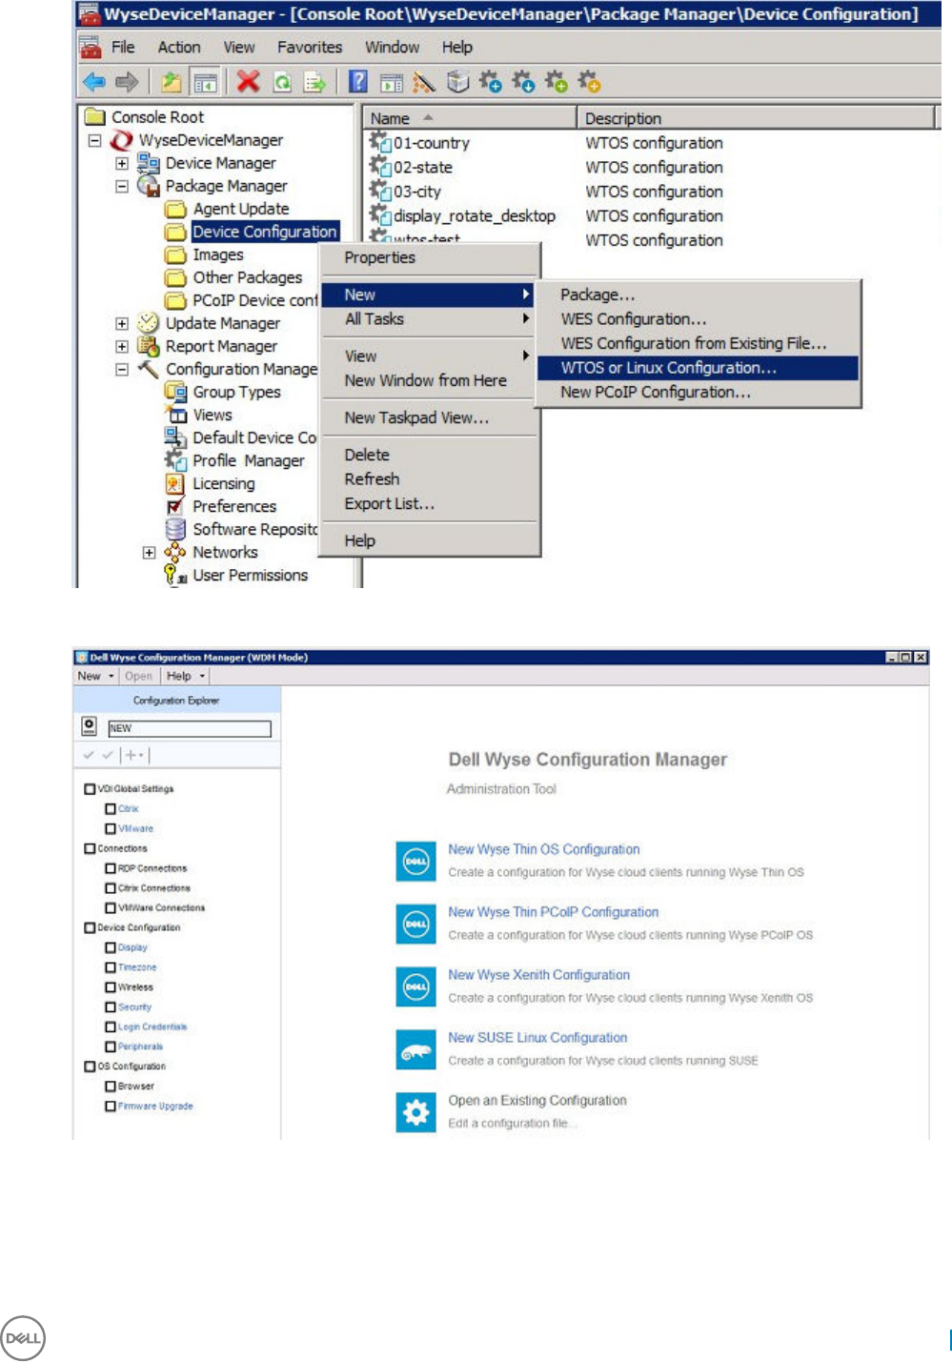Select Profile Manager in the tree
Screen dimensions: 952x1362
tap(249, 460)
